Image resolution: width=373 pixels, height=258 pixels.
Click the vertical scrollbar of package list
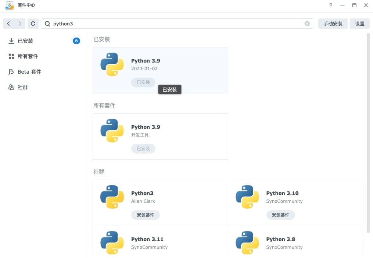(368, 133)
